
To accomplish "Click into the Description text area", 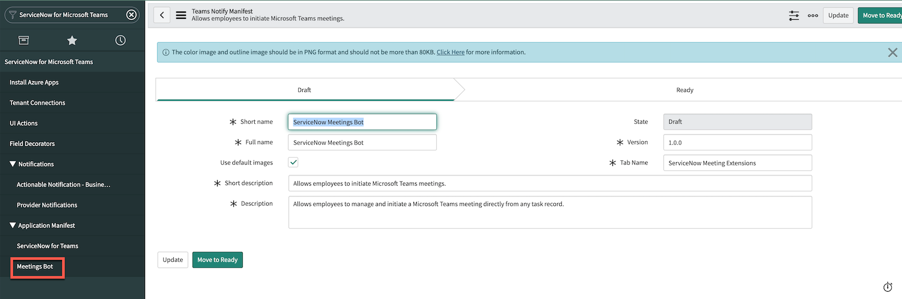I will 550,212.
